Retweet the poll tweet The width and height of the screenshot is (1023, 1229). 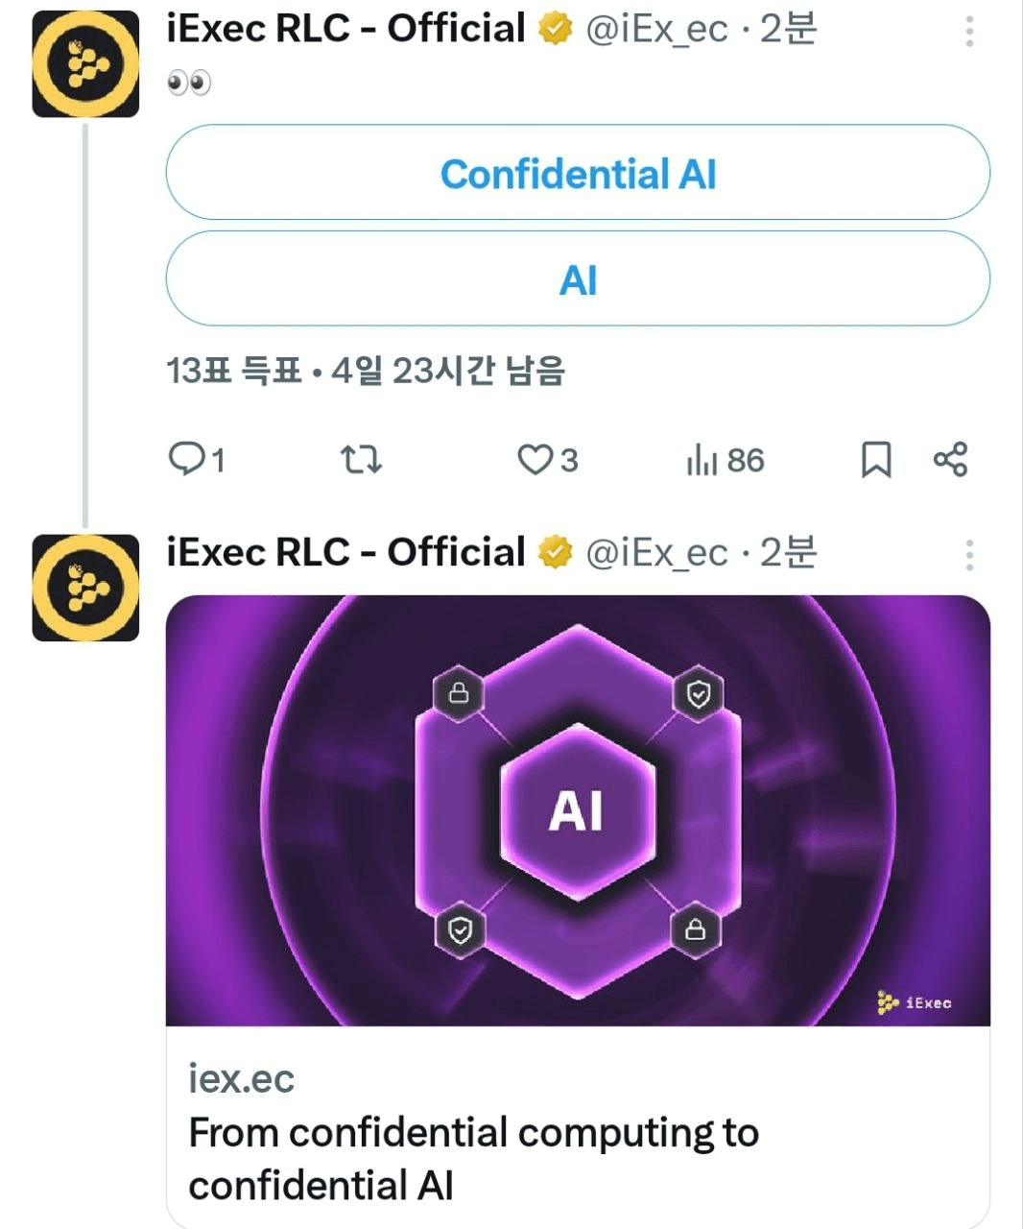[362, 460]
